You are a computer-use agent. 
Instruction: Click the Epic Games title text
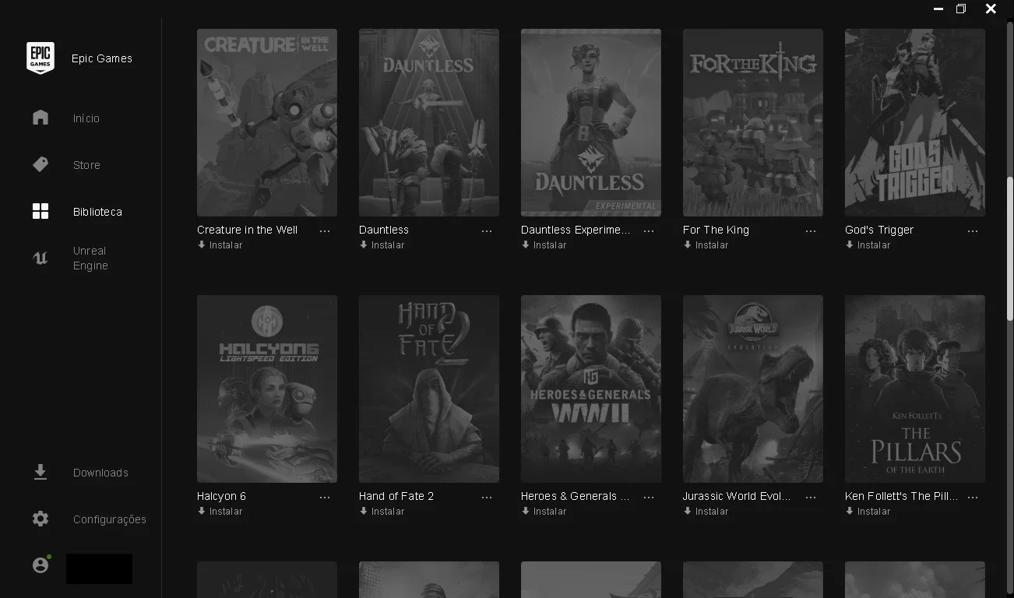click(x=102, y=58)
